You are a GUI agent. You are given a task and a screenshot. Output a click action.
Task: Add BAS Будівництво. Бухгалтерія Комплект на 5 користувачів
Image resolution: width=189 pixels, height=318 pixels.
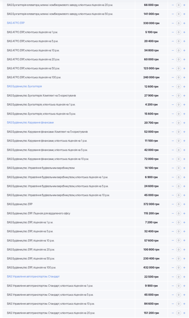point(184,95)
